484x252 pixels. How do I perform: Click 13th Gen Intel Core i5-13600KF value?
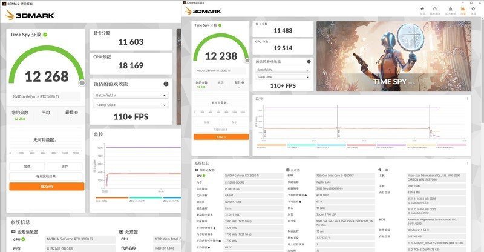[x=345, y=176]
